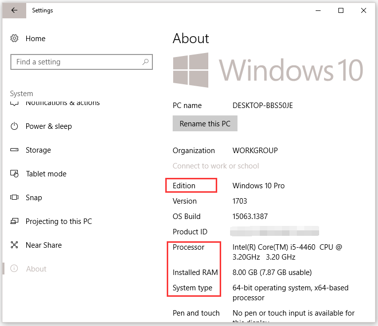Click the 8.00 GB installed RAM value
The width and height of the screenshot is (378, 326).
pyautogui.click(x=272, y=272)
